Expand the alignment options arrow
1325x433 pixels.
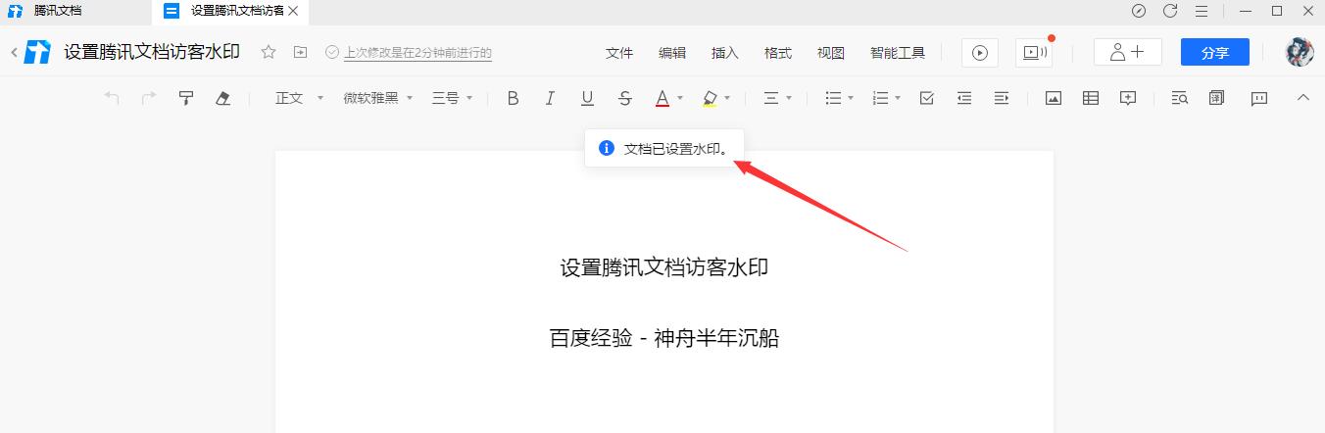pos(789,98)
